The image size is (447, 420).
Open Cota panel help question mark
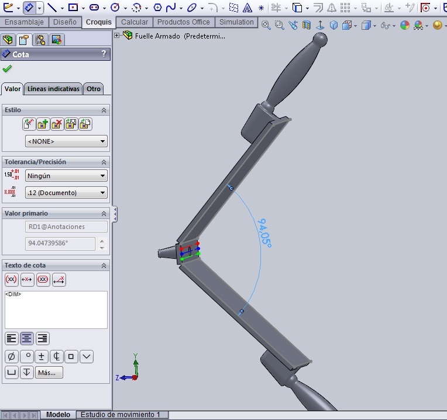[104, 54]
